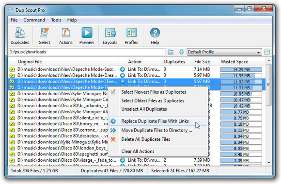281x184 pixels.
Task: Uncheck the Kylie Minogue-Ca file row checkbox
Action: 12,100
